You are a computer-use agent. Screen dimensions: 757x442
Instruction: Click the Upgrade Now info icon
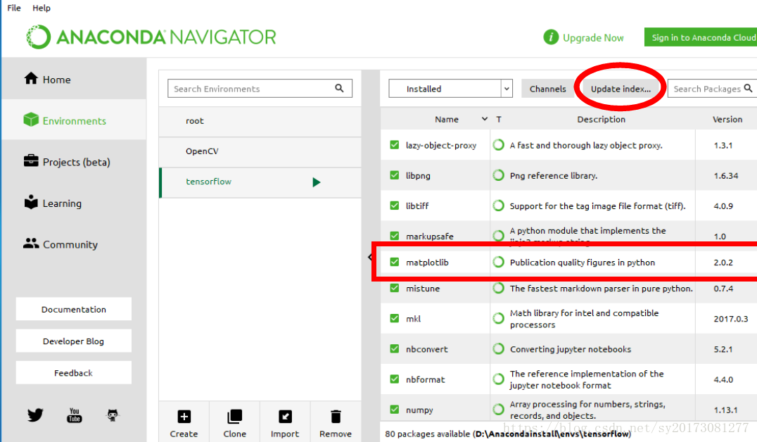pos(551,37)
